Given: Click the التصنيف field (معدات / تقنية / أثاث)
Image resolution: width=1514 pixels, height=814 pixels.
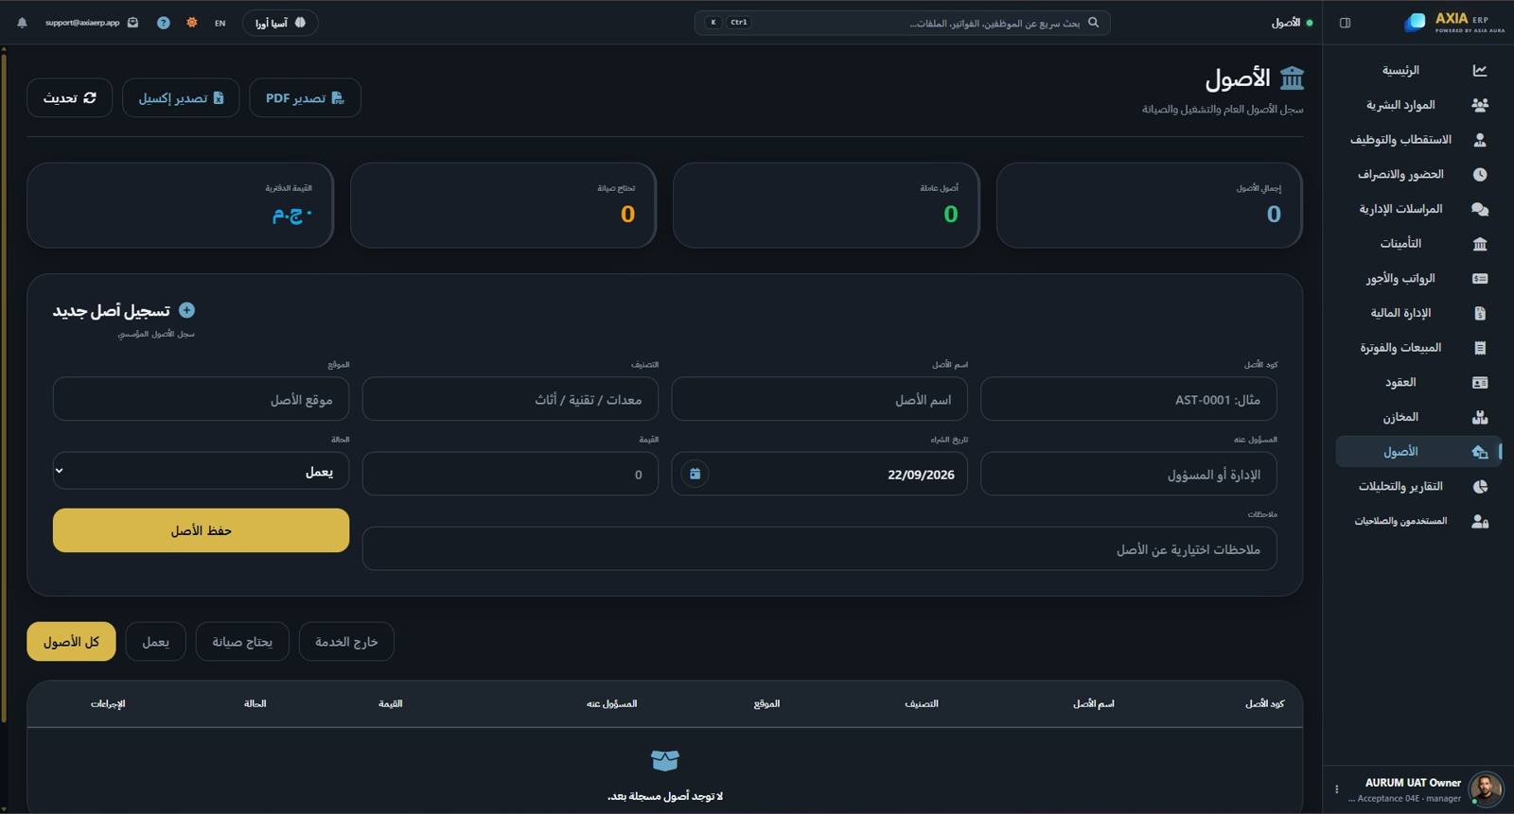Looking at the screenshot, I should click(x=510, y=399).
